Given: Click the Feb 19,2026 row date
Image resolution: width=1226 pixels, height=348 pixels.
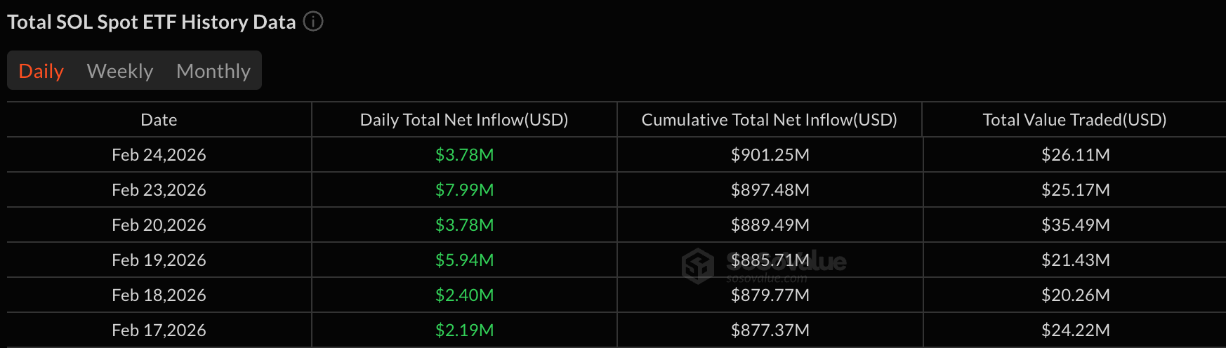Looking at the screenshot, I should [x=159, y=260].
